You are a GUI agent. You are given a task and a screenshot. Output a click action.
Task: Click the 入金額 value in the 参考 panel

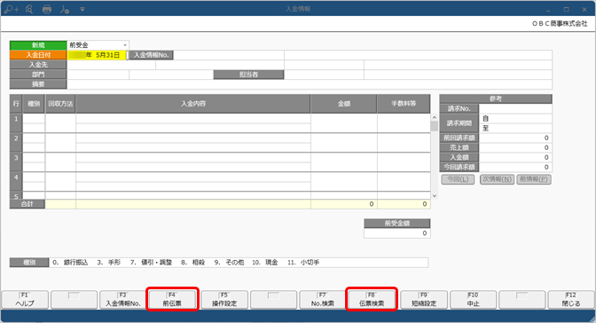(x=515, y=157)
